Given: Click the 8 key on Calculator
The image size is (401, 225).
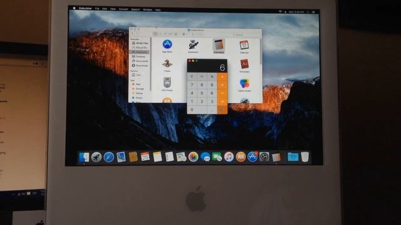Looking at the screenshot, I should coord(202,85).
